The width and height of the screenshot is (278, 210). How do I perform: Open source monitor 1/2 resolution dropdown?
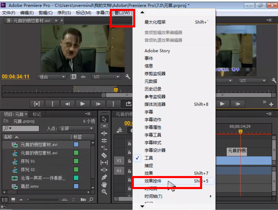106,77
